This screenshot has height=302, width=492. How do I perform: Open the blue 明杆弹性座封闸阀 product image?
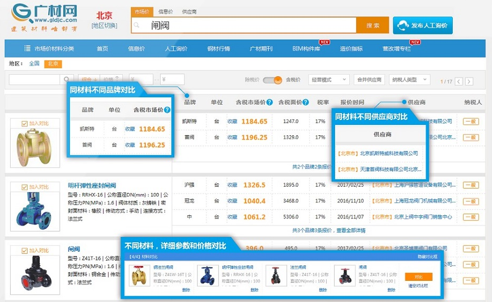tap(35, 211)
